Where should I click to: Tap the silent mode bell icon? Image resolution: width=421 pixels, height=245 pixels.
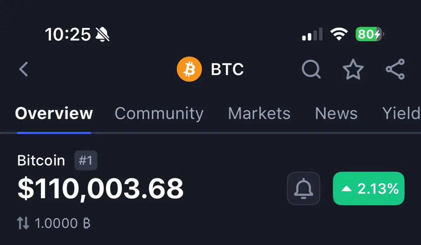(x=102, y=34)
